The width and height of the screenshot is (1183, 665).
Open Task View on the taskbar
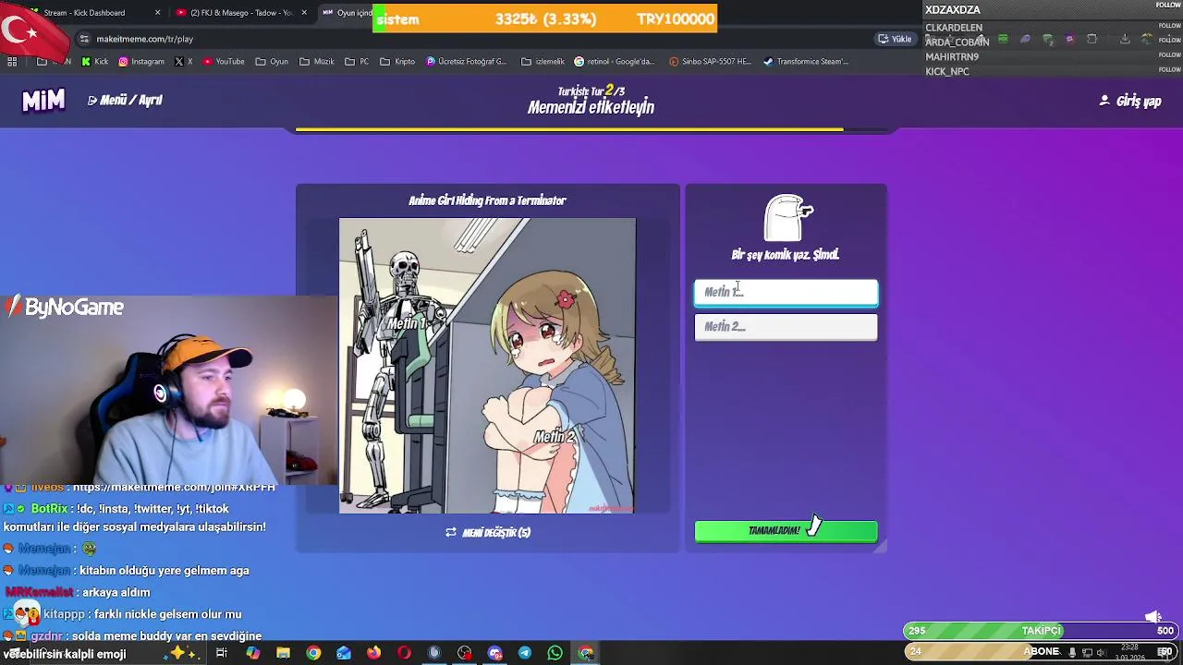(222, 653)
